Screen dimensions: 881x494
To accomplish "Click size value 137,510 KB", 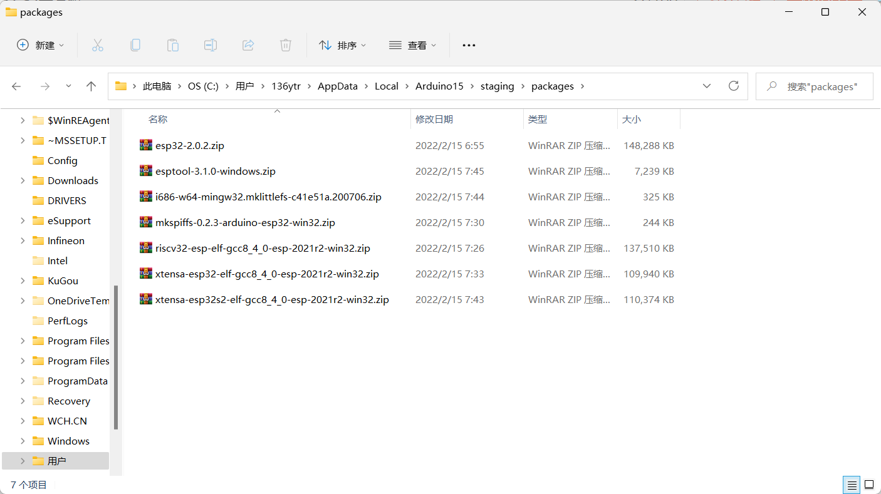I will pos(649,248).
